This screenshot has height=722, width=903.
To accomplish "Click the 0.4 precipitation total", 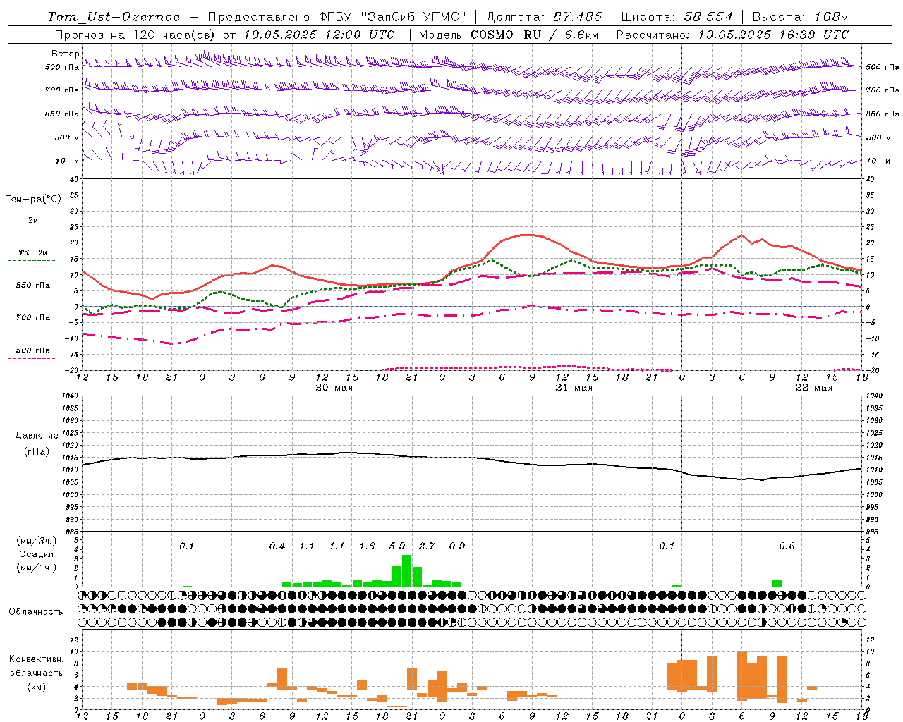I will point(277,546).
